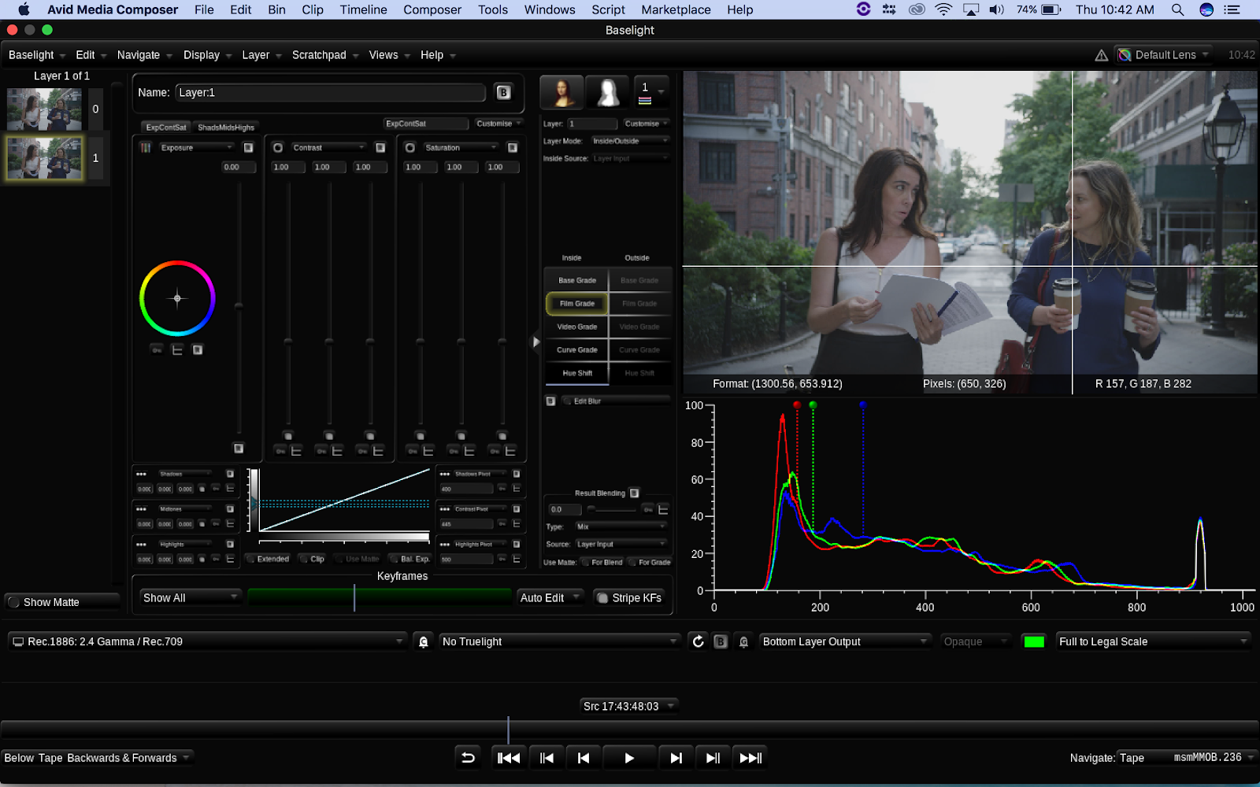Click the loop playback icon
This screenshot has height=787, width=1260.
tap(468, 758)
